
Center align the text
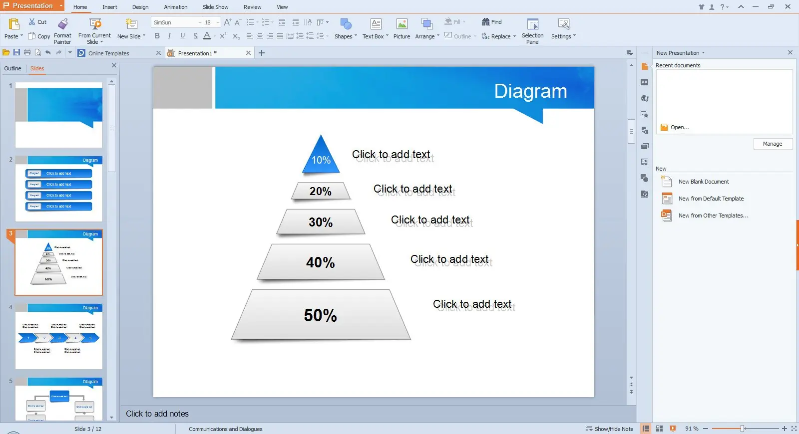(x=260, y=36)
